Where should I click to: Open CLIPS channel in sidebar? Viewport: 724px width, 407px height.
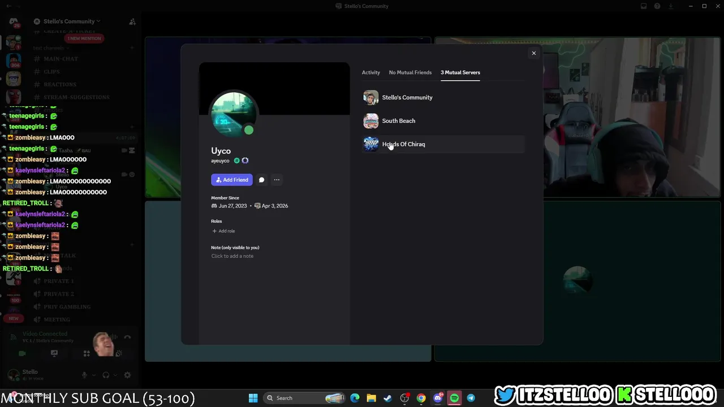pyautogui.click(x=51, y=72)
